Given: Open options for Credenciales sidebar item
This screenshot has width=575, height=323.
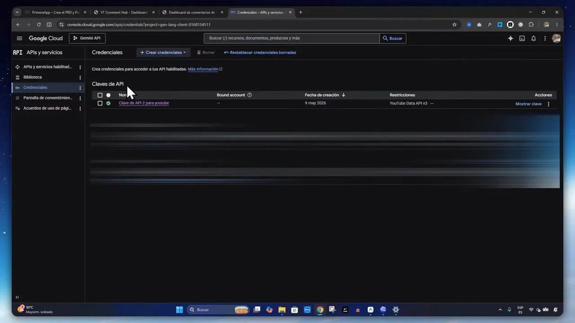Looking at the screenshot, I should point(80,88).
